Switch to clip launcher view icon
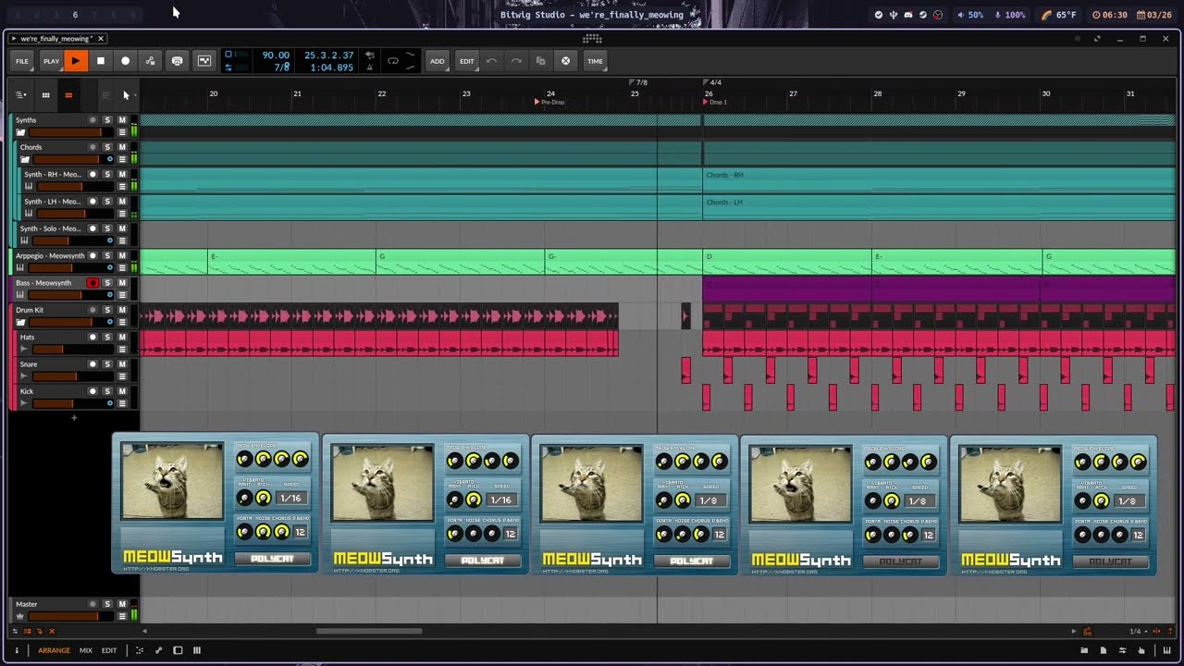This screenshot has width=1184, height=666. click(x=45, y=94)
